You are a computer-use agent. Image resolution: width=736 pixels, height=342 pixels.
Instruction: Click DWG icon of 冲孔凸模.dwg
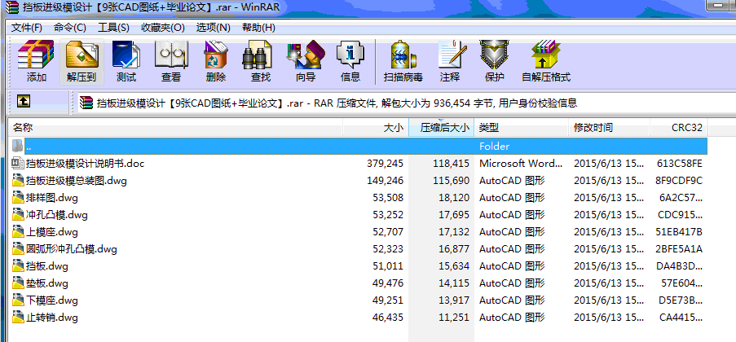(18, 215)
